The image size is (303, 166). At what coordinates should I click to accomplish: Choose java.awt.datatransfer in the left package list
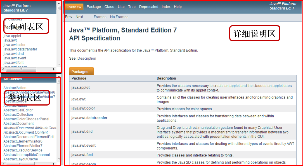20,49
